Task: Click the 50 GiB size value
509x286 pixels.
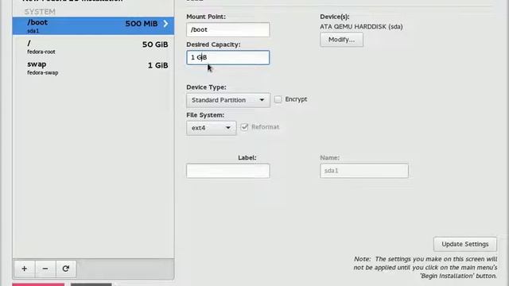Action: click(155, 44)
